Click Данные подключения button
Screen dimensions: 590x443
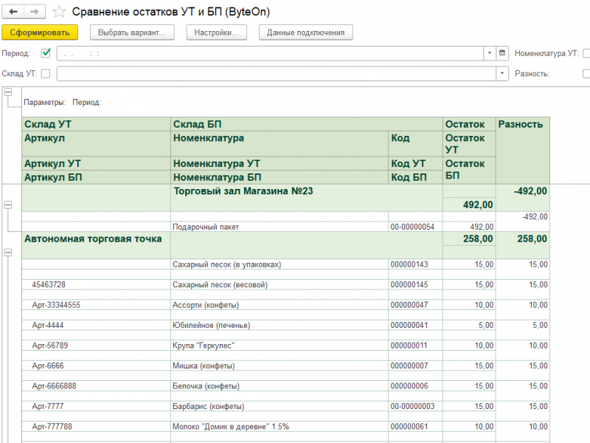[305, 32]
